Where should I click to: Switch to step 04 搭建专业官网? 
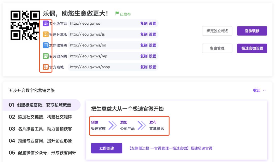click(x=41, y=141)
